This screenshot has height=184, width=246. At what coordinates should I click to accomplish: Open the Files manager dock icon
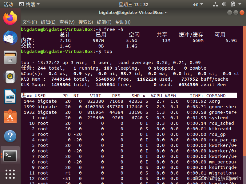pyautogui.click(x=10, y=57)
